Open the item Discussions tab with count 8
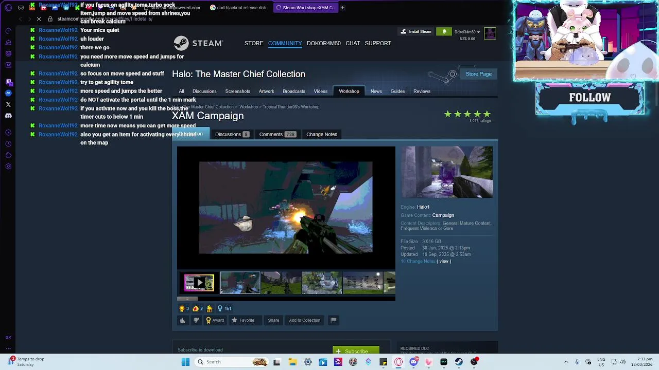Screen dimensions: 659x370 [232, 134]
